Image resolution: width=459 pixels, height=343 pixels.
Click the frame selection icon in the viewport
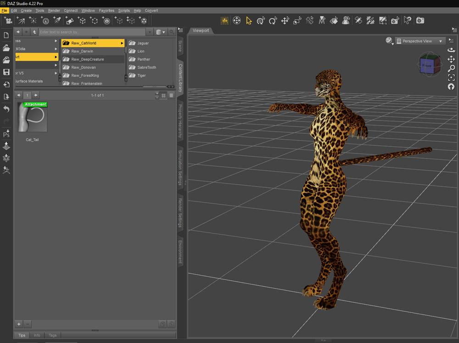tap(451, 77)
